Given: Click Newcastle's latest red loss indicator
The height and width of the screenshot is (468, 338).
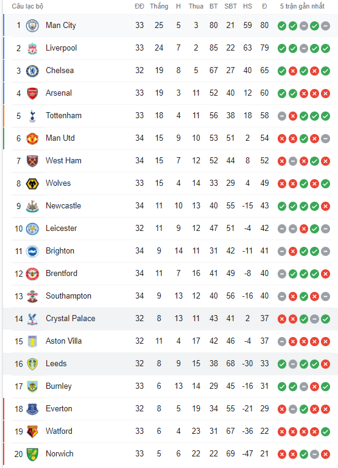Looking at the screenshot, I should pyautogui.click(x=325, y=206).
